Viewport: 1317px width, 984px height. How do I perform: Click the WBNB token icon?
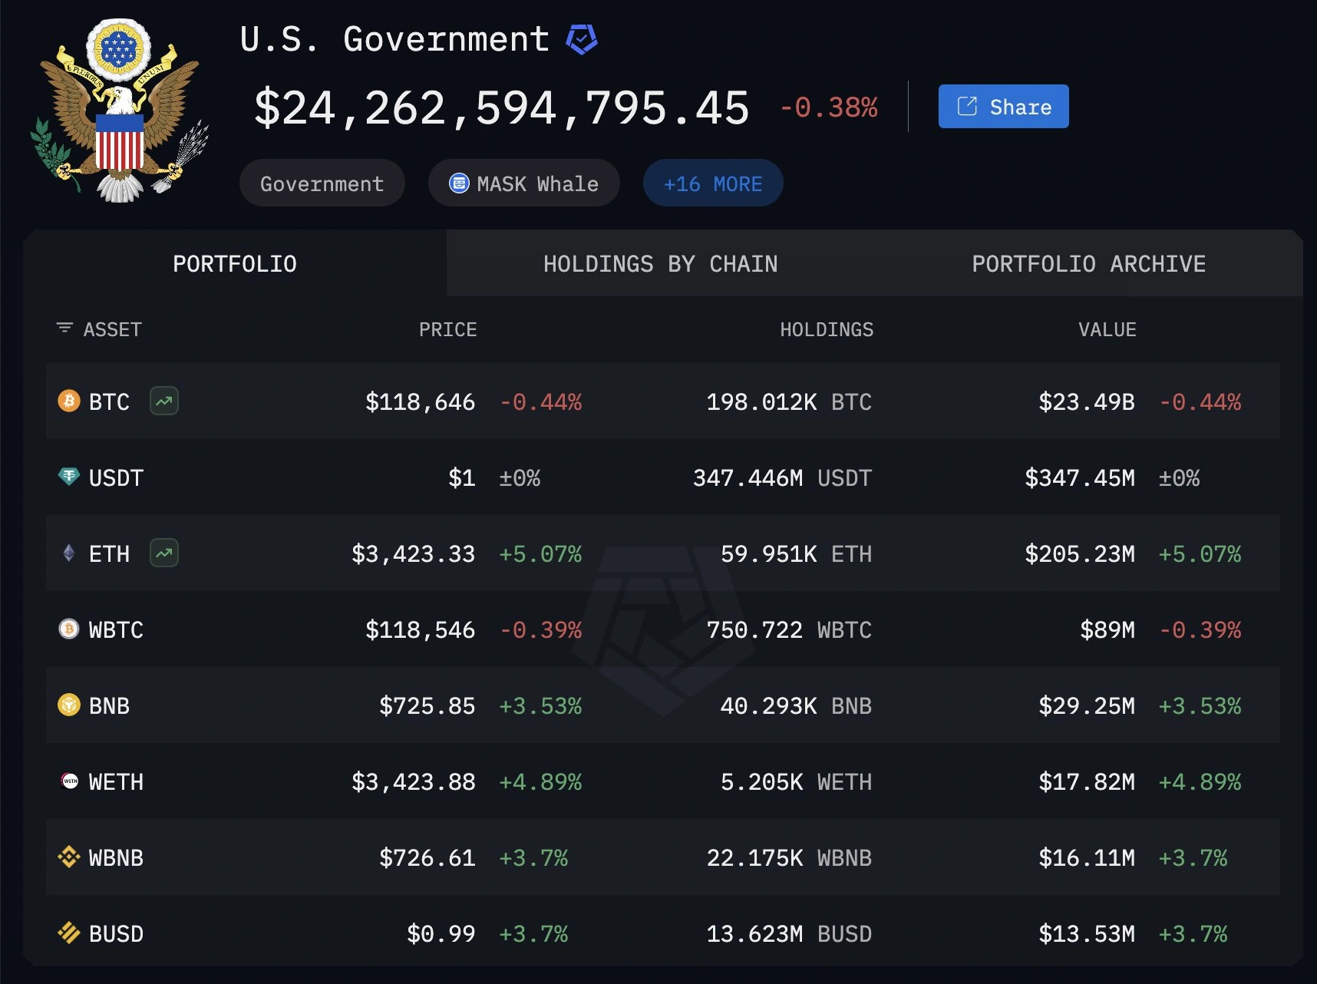click(x=68, y=858)
